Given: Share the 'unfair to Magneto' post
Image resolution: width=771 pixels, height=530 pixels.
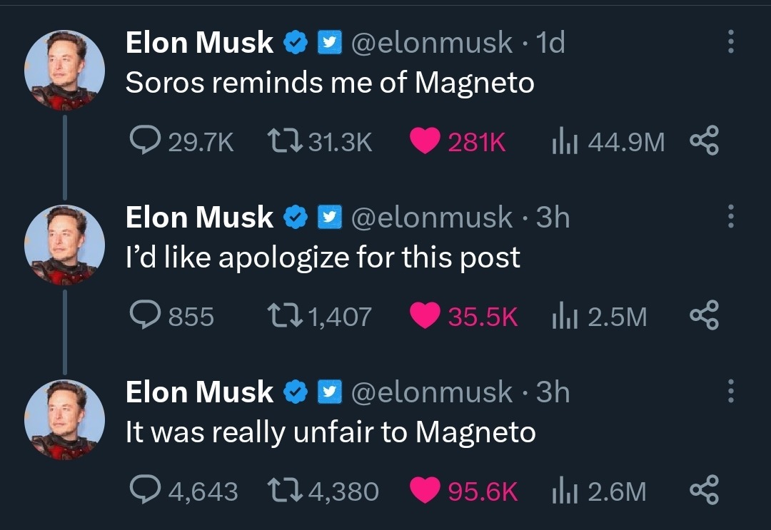Looking at the screenshot, I should click(705, 491).
